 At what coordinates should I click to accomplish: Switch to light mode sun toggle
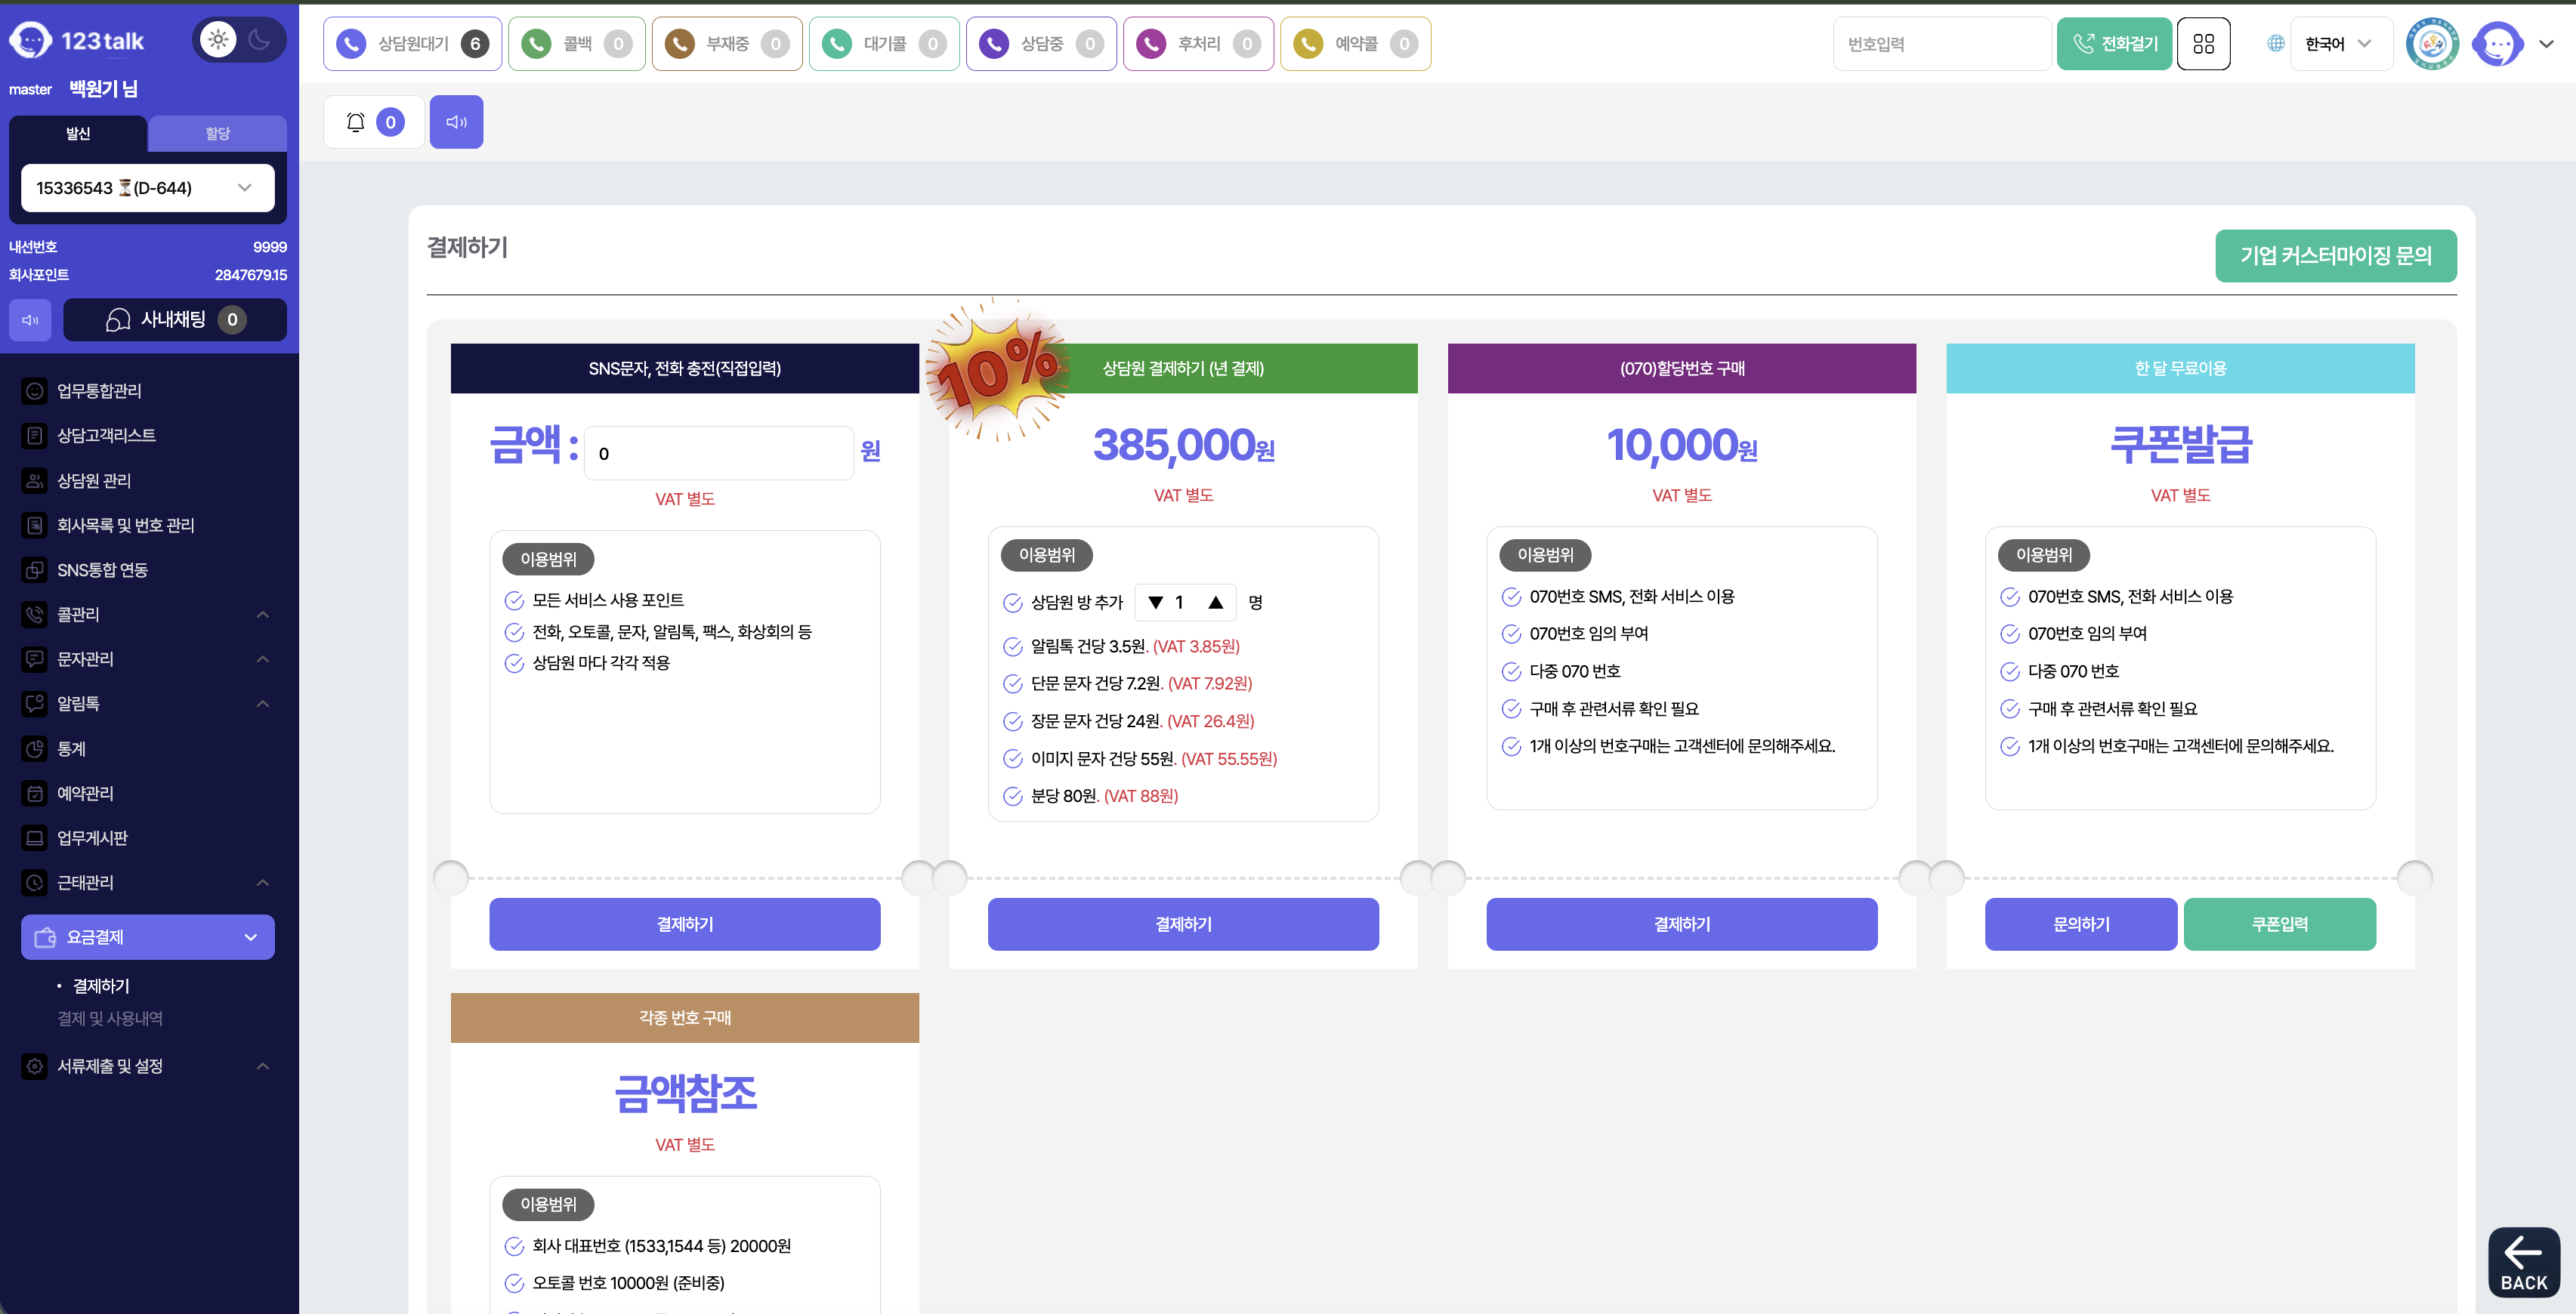(218, 40)
